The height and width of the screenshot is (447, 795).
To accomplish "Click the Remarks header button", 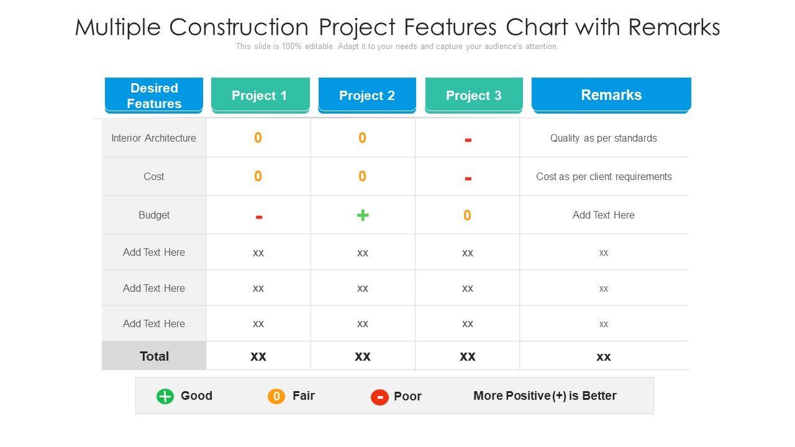I will pos(611,95).
